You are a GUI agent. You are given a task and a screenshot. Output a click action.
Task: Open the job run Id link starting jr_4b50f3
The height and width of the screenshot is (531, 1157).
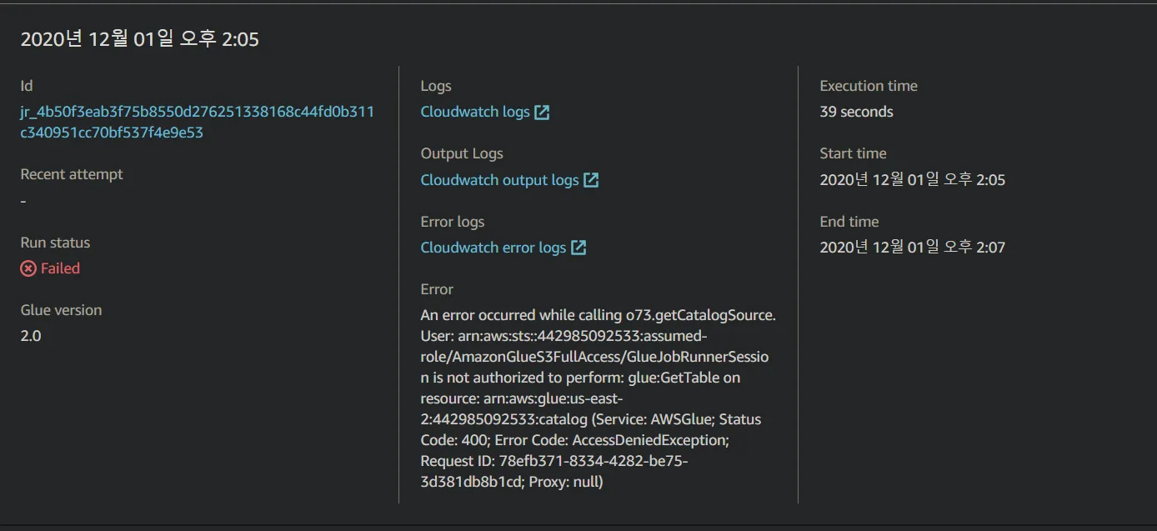pyautogui.click(x=197, y=122)
